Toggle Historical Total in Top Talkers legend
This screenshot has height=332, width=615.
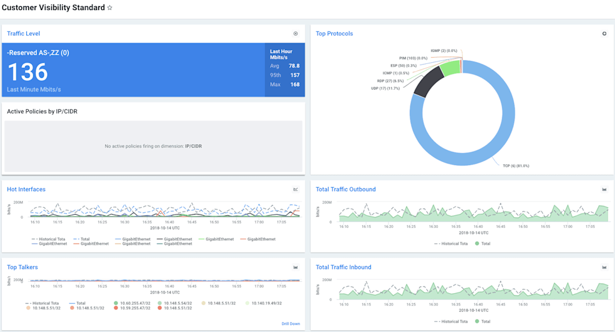pos(42,303)
